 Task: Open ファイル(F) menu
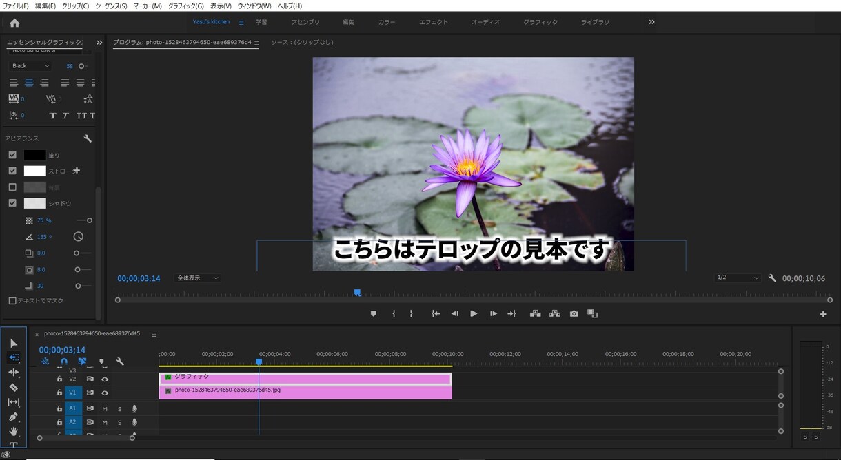16,6
